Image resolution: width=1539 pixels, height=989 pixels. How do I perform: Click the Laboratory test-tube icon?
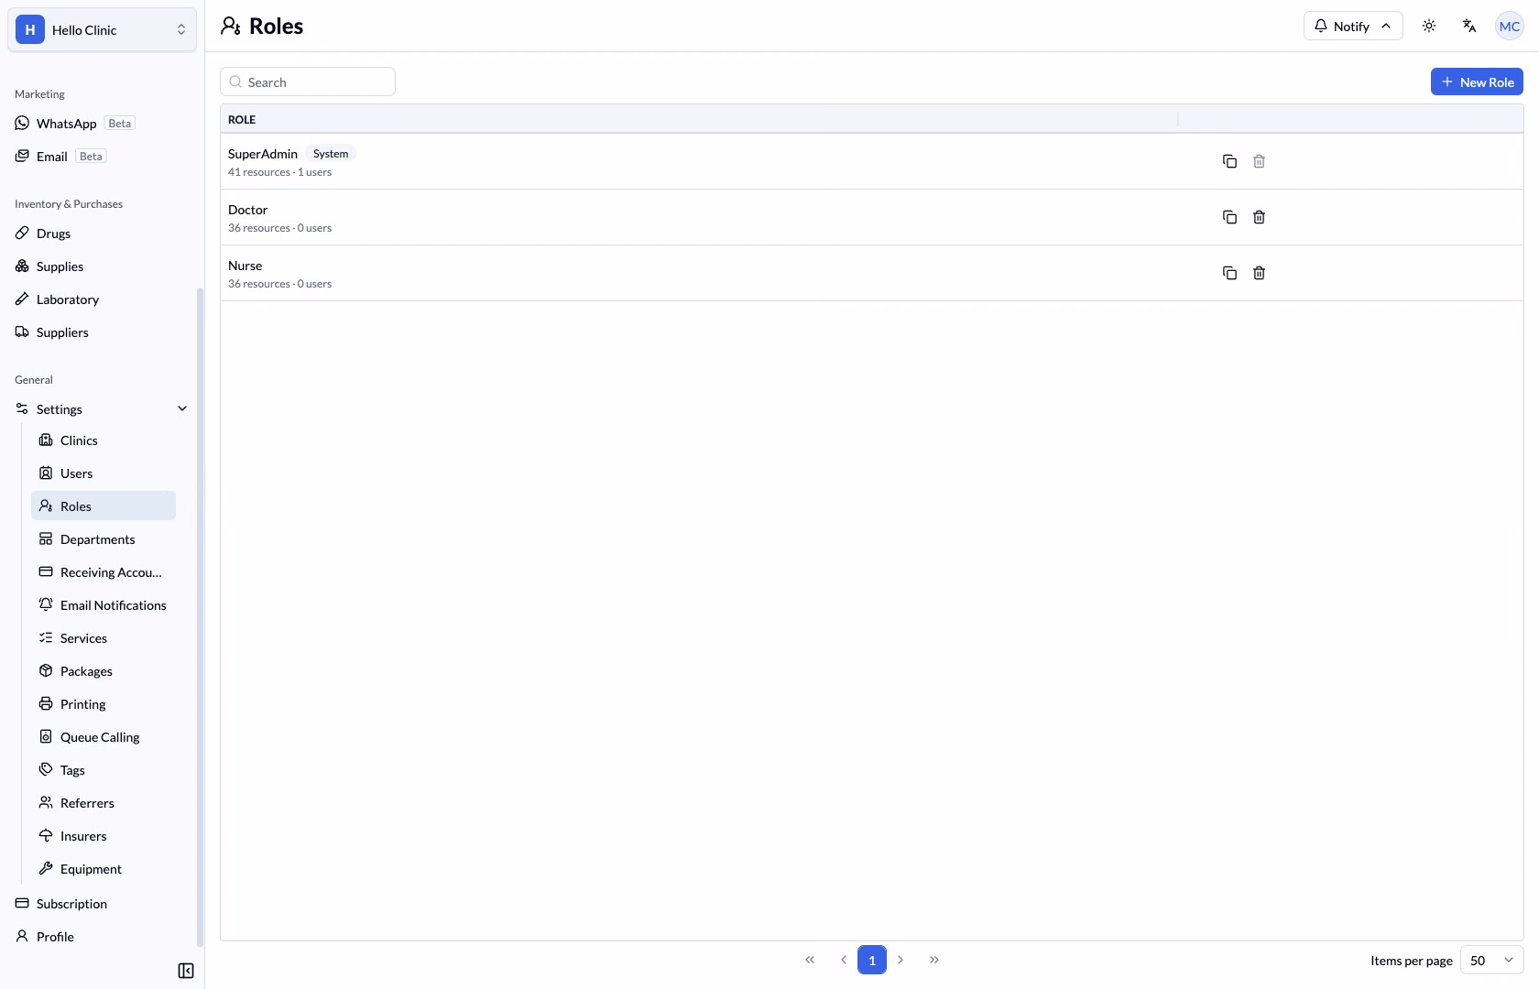[22, 299]
